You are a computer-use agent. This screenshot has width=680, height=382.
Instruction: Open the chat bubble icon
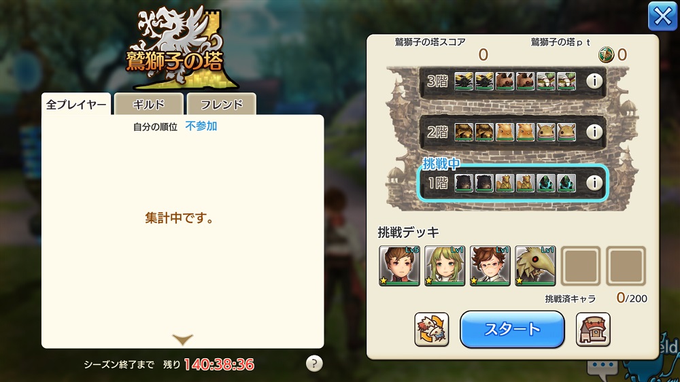(x=602, y=368)
